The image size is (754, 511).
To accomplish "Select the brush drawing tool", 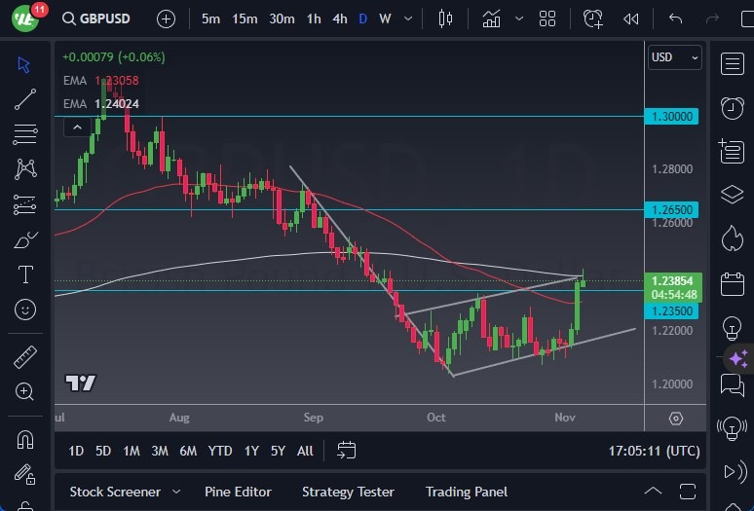I will pyautogui.click(x=25, y=239).
